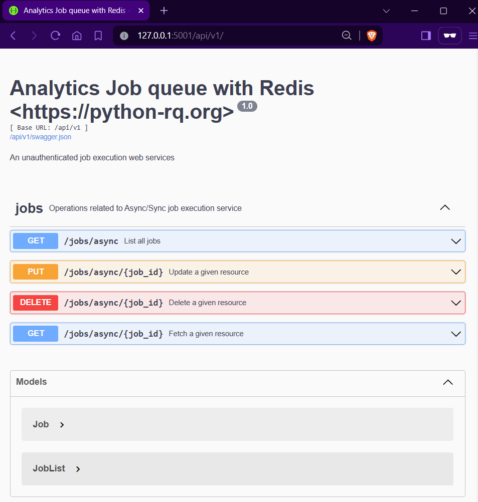Viewport: 478px width, 502px height.
Task: Open Brave Shields lion icon
Action: click(x=372, y=36)
